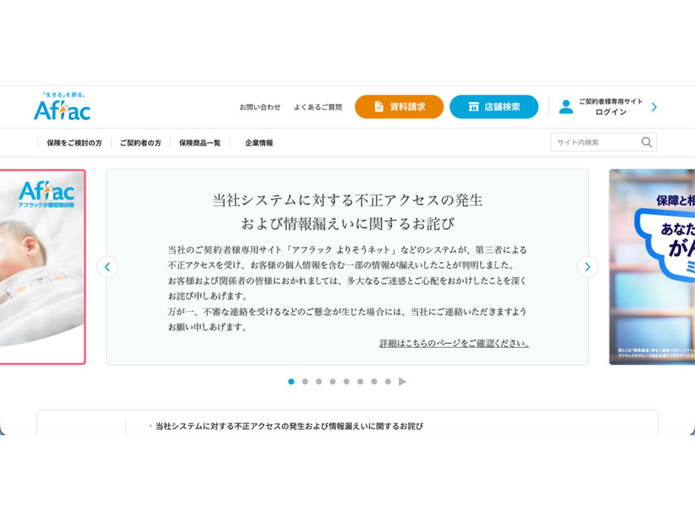Click the magnifying glass search icon
Image resolution: width=695 pixels, height=521 pixels.
pyautogui.click(x=647, y=142)
